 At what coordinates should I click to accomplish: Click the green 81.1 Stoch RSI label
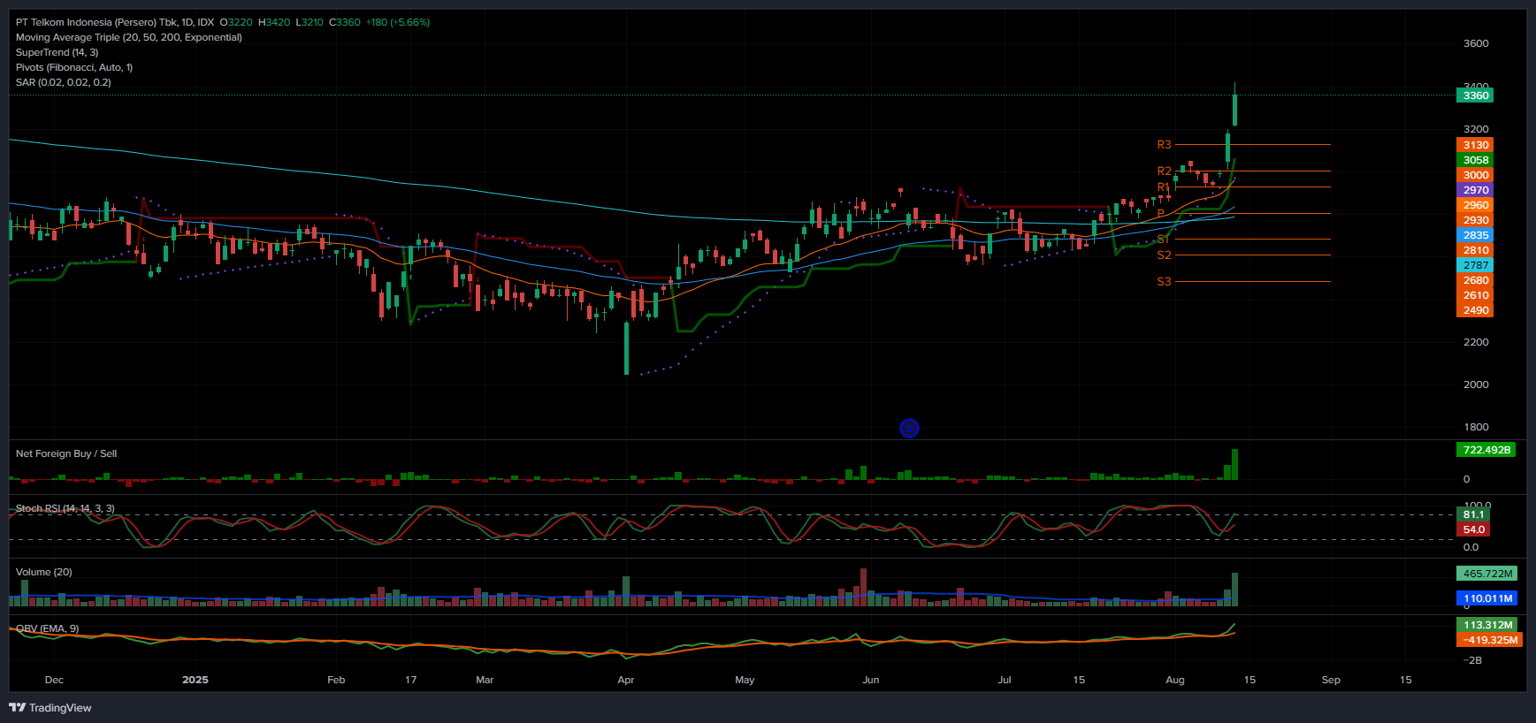point(1473,514)
